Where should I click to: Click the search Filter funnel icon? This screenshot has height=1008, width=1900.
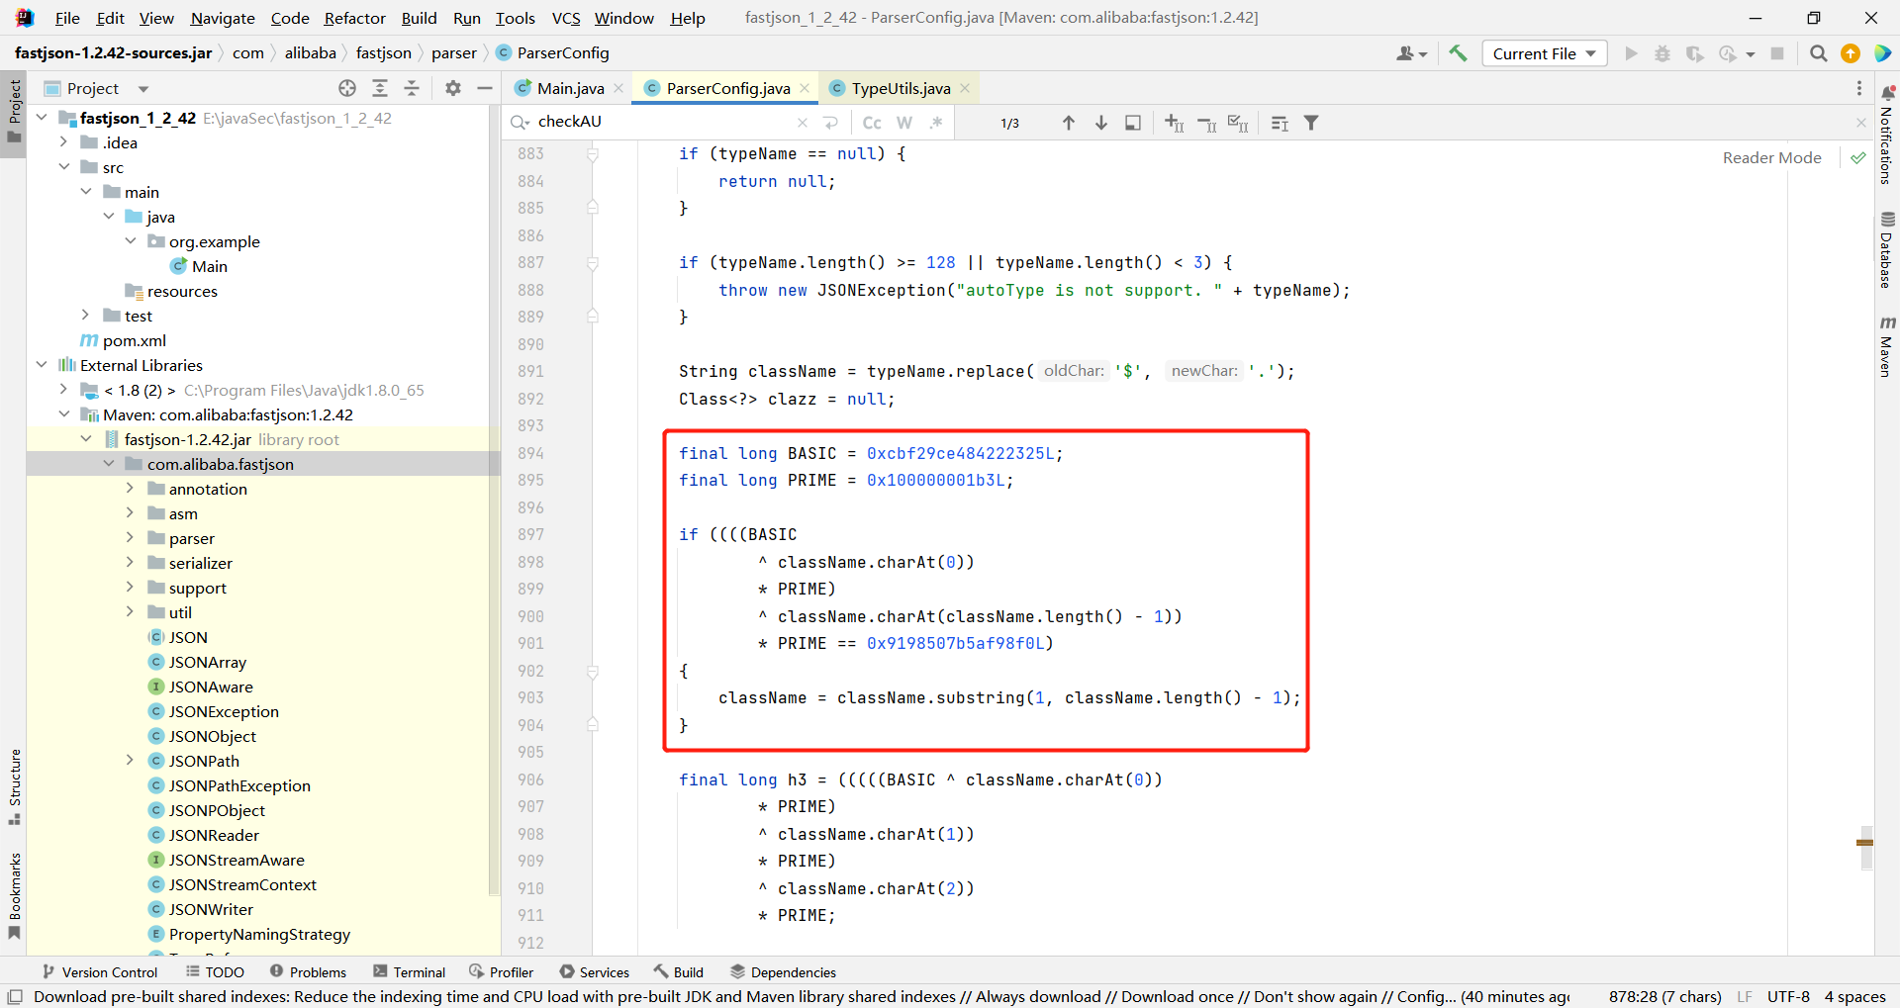(x=1311, y=123)
